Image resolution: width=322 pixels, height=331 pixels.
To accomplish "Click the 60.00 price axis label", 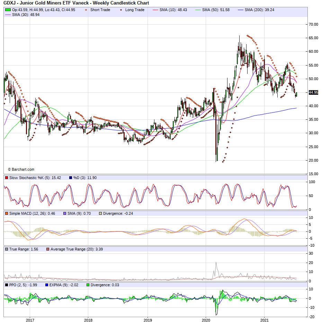I will (313, 51).
